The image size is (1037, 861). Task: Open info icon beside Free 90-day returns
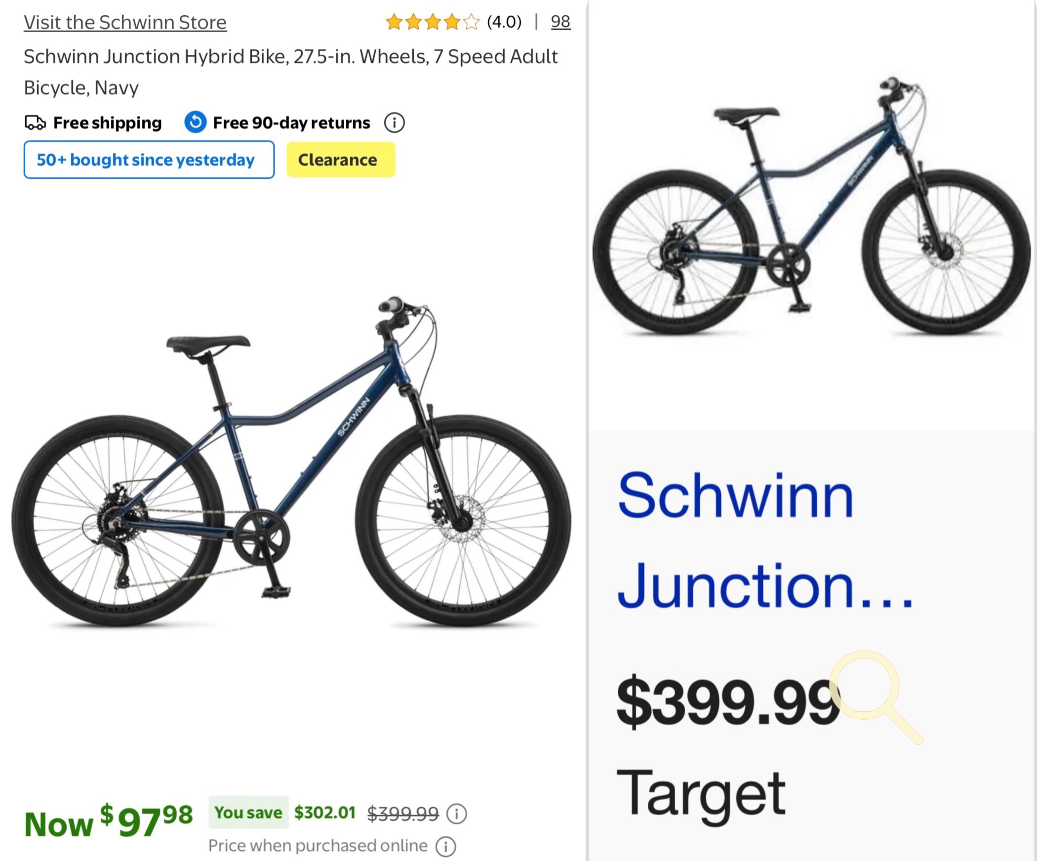pos(394,122)
